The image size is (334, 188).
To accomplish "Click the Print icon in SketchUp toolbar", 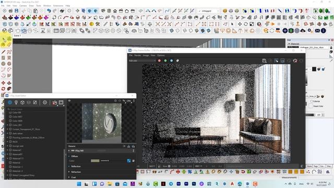I will (62, 10).
